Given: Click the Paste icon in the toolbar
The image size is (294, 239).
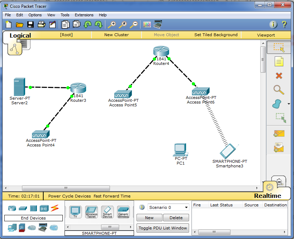Looking at the screenshot, I should [77, 24].
